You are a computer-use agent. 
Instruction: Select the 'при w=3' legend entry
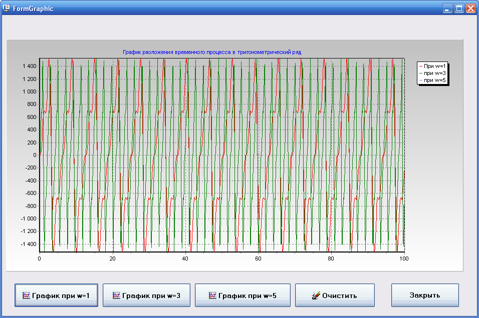pyautogui.click(x=434, y=73)
